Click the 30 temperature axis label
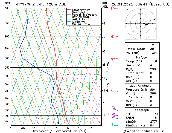 coord(90,128)
